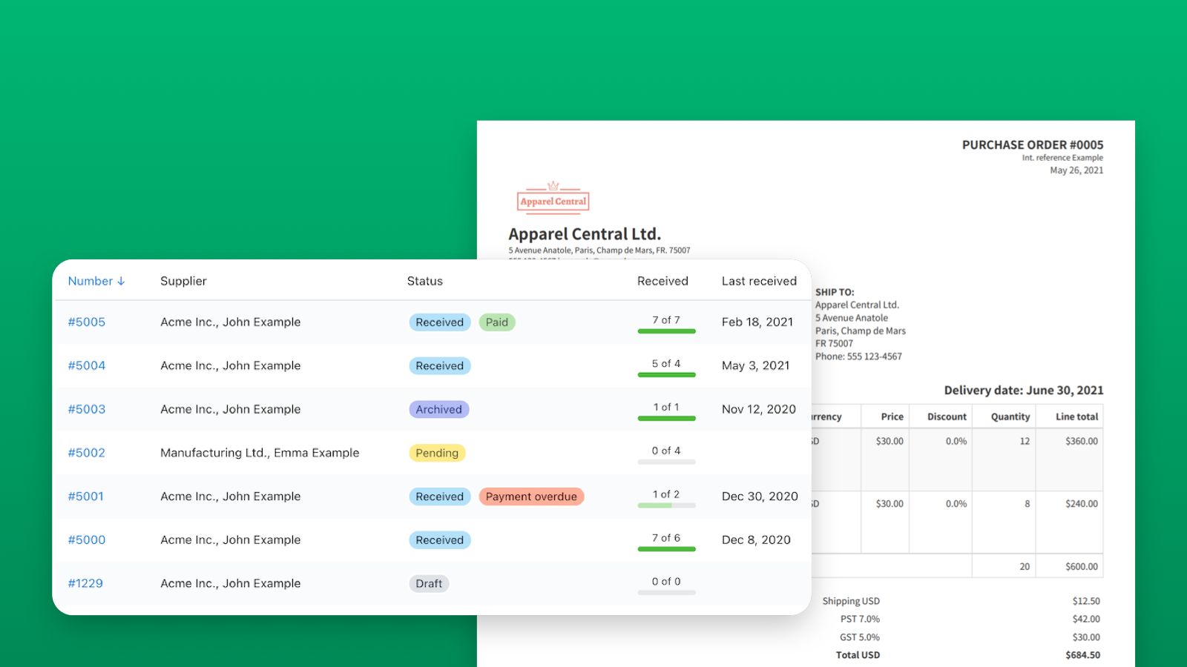Click the Supplier column header

183,281
